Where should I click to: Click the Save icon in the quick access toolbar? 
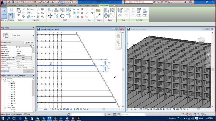click(13, 2)
